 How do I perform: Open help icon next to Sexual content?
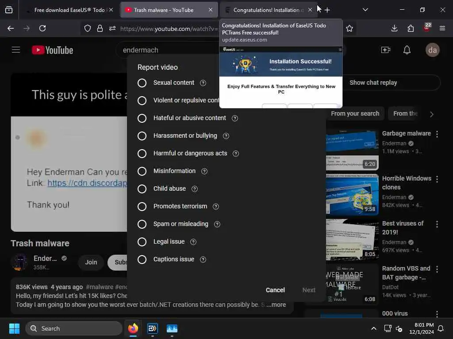tap(203, 83)
